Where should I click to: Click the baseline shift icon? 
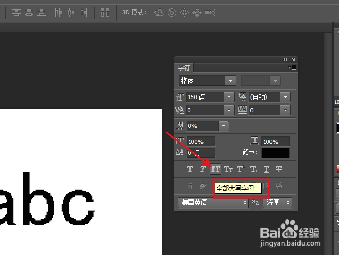click(x=180, y=153)
